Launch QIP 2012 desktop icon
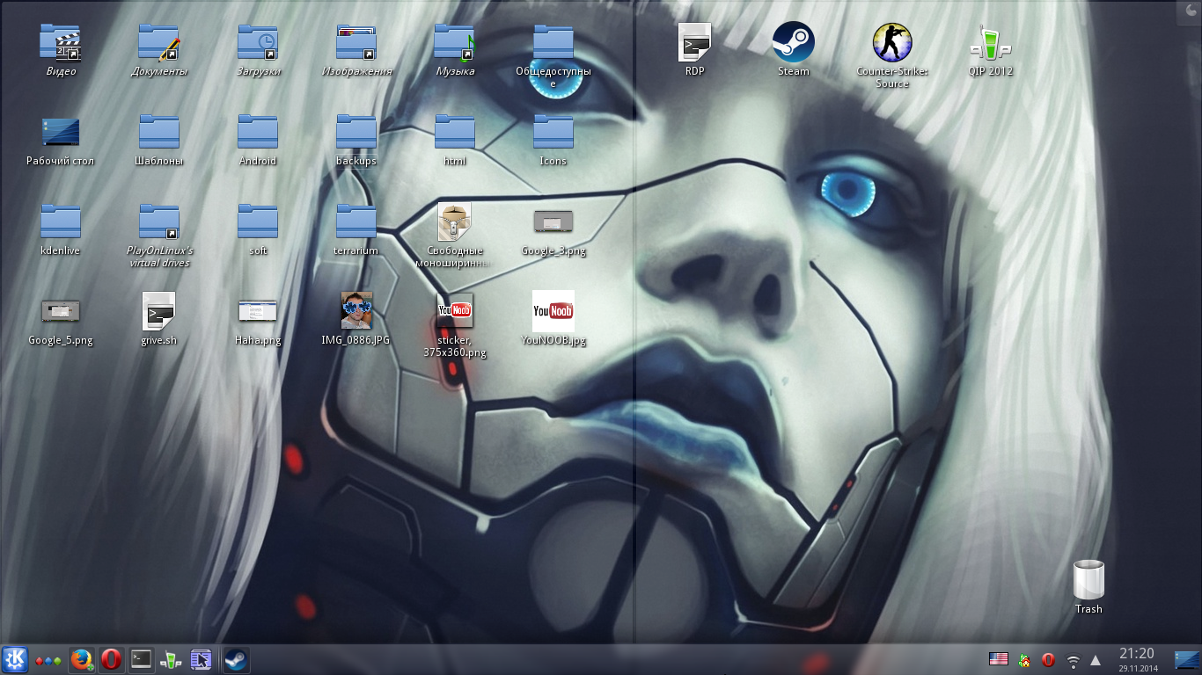Image resolution: width=1202 pixels, height=675 pixels. pos(990,42)
